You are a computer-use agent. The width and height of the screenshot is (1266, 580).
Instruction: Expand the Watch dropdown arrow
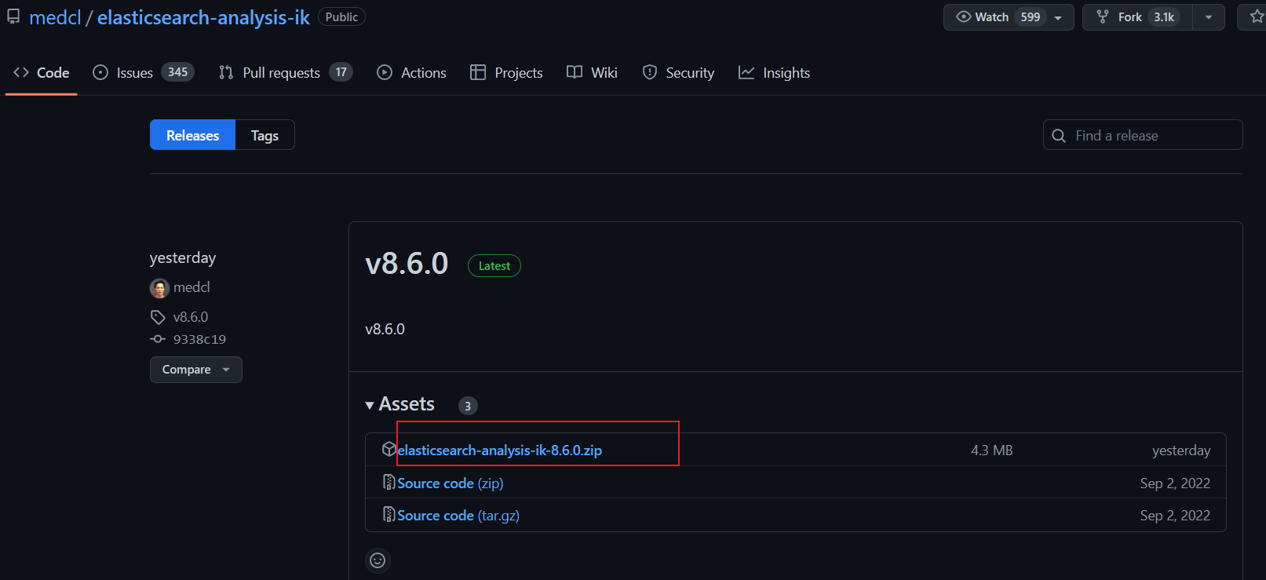1058,17
